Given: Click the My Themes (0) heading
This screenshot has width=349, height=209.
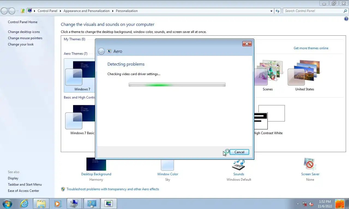Looking at the screenshot, I should pyautogui.click(x=74, y=39).
